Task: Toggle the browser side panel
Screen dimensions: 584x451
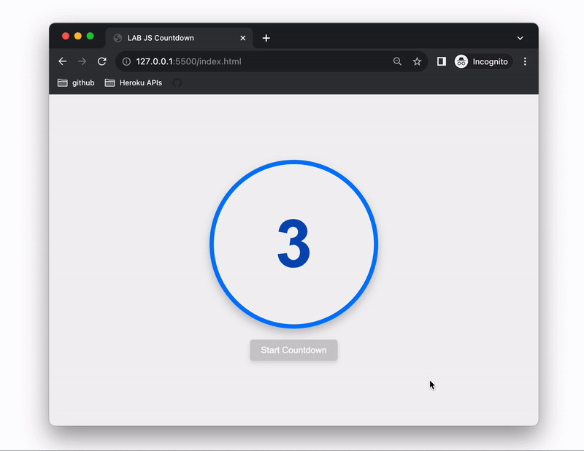Action: (x=442, y=61)
